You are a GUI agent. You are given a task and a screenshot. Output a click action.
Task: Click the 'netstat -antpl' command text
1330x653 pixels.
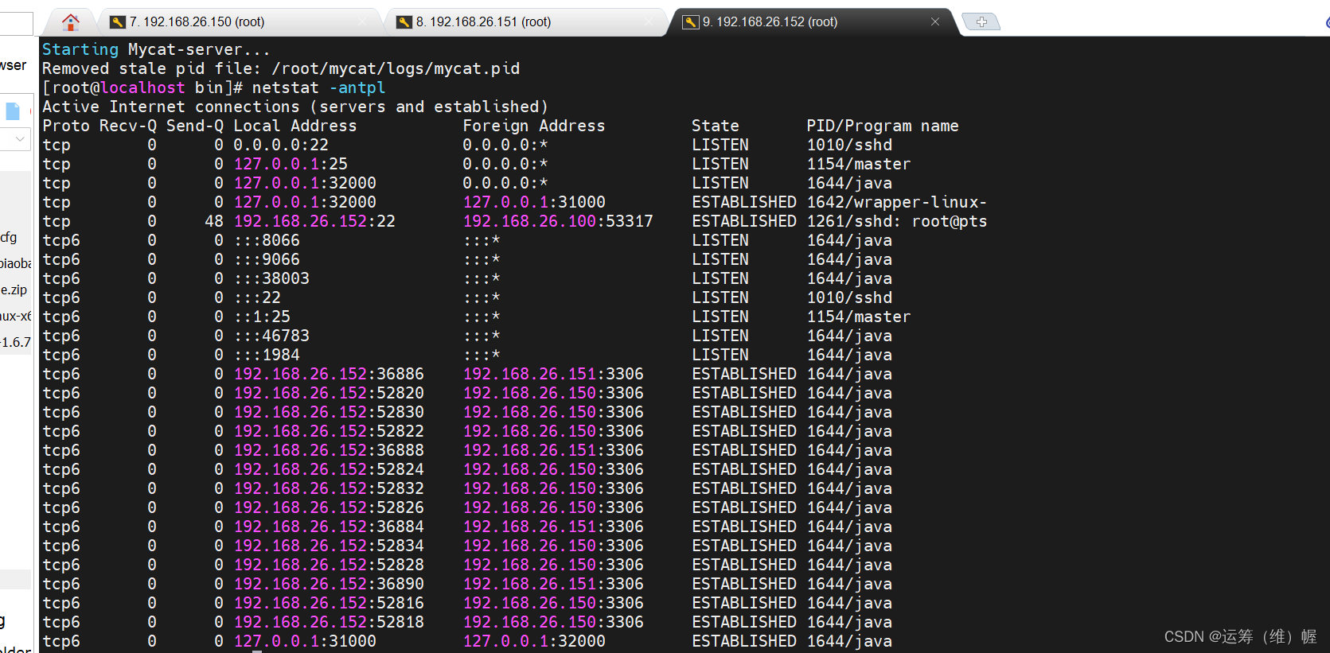318,87
